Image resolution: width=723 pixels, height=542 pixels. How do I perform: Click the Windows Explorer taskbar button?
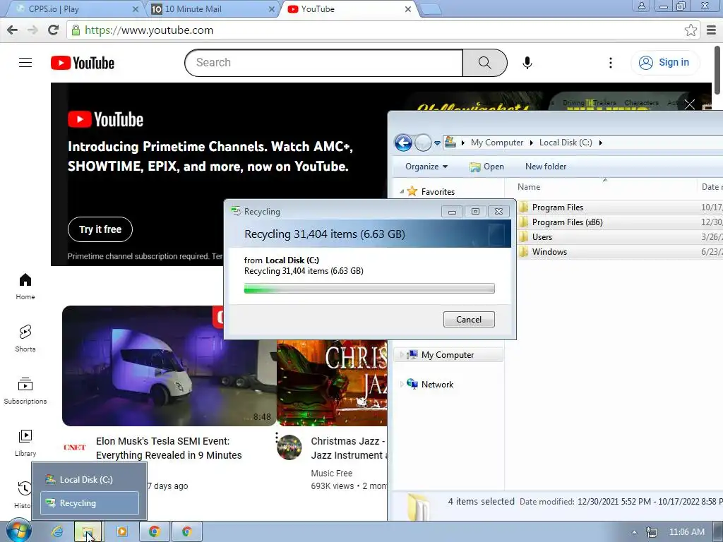click(x=88, y=532)
